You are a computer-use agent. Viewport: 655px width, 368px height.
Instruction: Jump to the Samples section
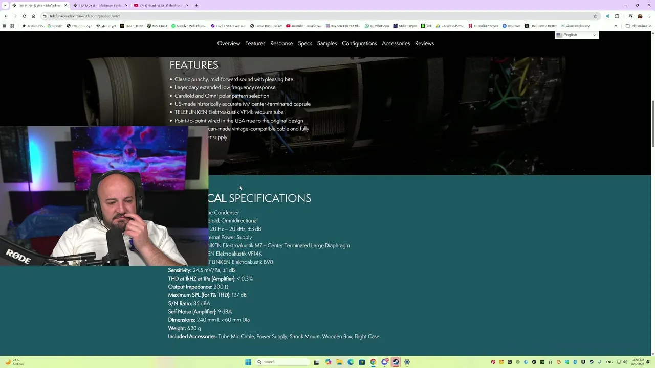click(327, 43)
